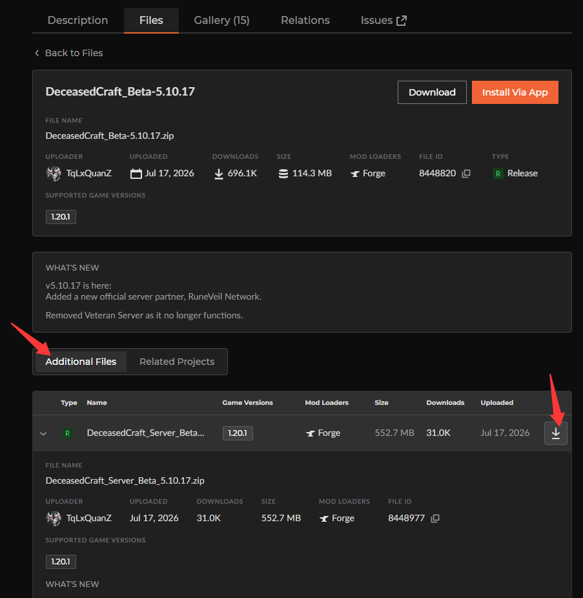
Task: Open the Issues tab
Action: click(x=384, y=20)
